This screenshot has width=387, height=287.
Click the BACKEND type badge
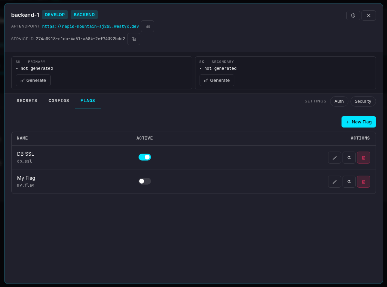pos(84,15)
